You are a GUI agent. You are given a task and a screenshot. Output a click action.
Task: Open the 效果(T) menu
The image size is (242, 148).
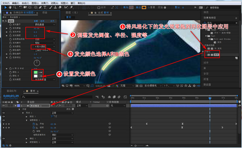click(45, 3)
